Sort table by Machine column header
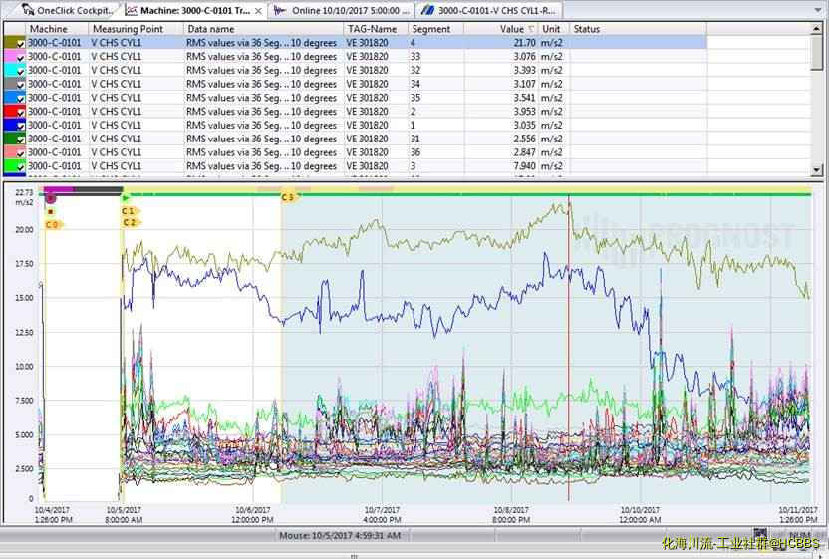 pyautogui.click(x=57, y=29)
